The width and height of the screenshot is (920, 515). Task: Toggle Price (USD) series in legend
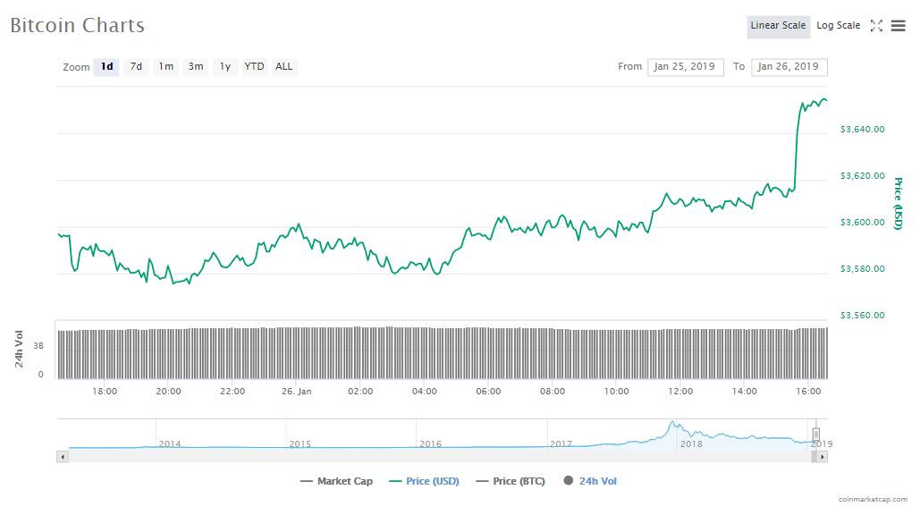(424, 481)
